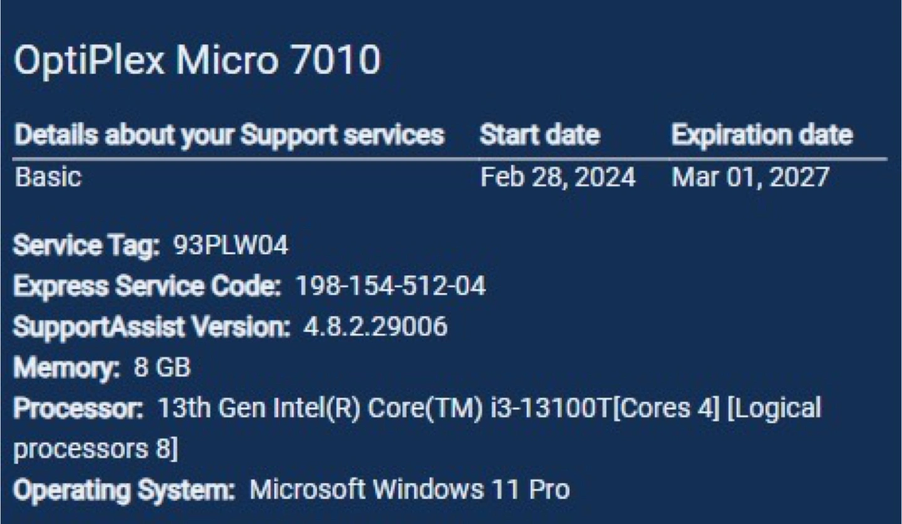Click the Details about your Support services header
Image resolution: width=902 pixels, height=524 pixels.
(229, 136)
